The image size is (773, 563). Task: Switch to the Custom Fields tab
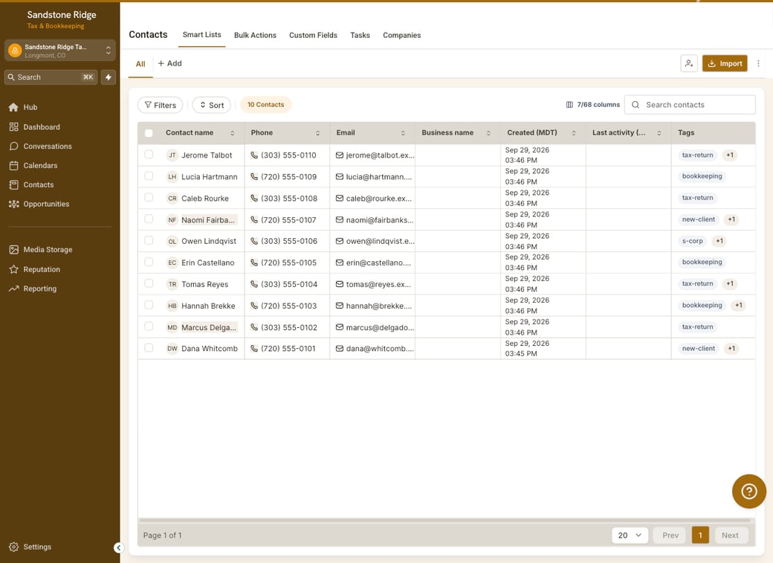313,35
